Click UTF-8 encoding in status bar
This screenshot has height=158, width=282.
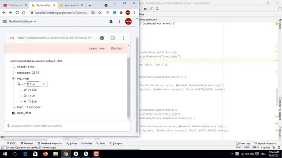(x=255, y=147)
